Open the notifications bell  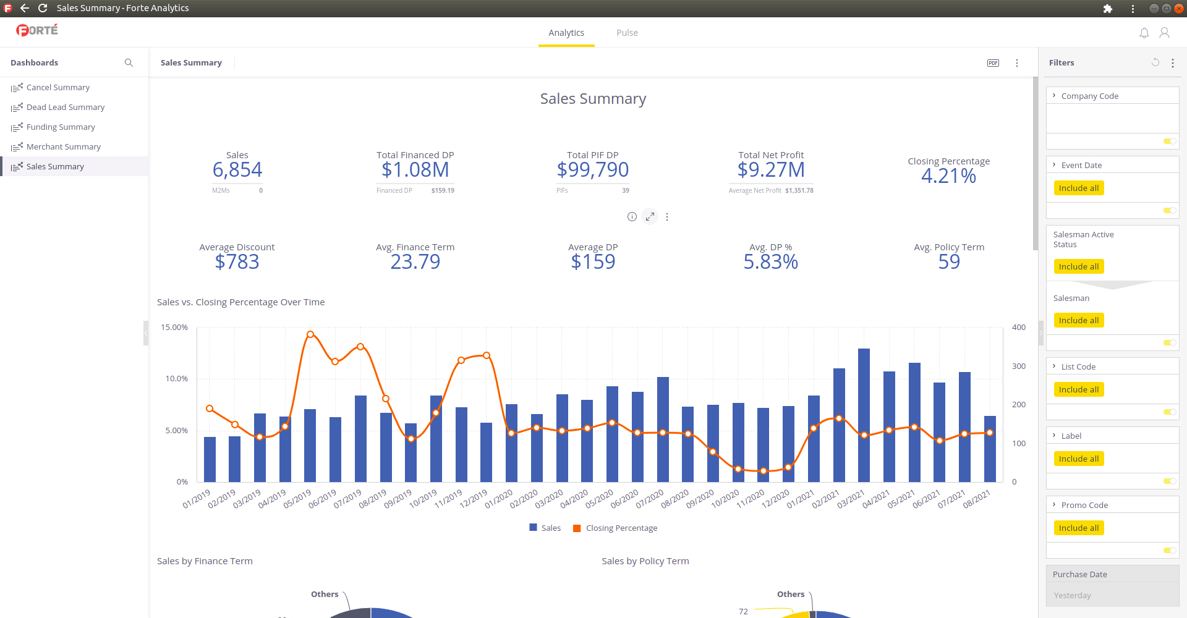click(1144, 33)
